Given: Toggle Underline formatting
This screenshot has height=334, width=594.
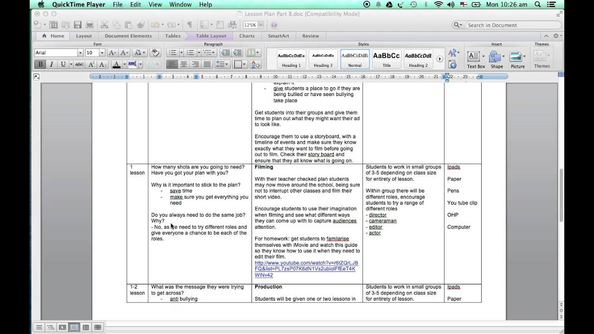Looking at the screenshot, I should (x=63, y=64).
